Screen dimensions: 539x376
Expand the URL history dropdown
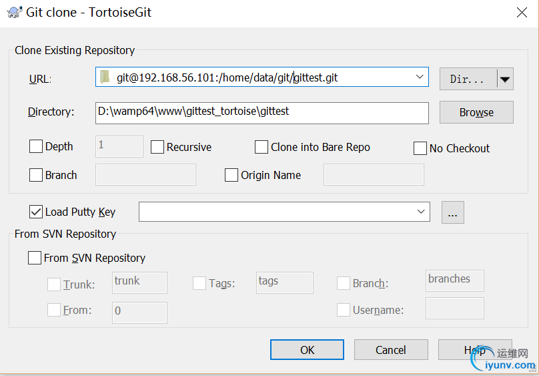click(x=420, y=77)
